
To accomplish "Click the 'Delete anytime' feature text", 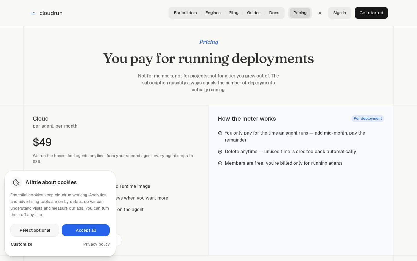I will [290, 152].
